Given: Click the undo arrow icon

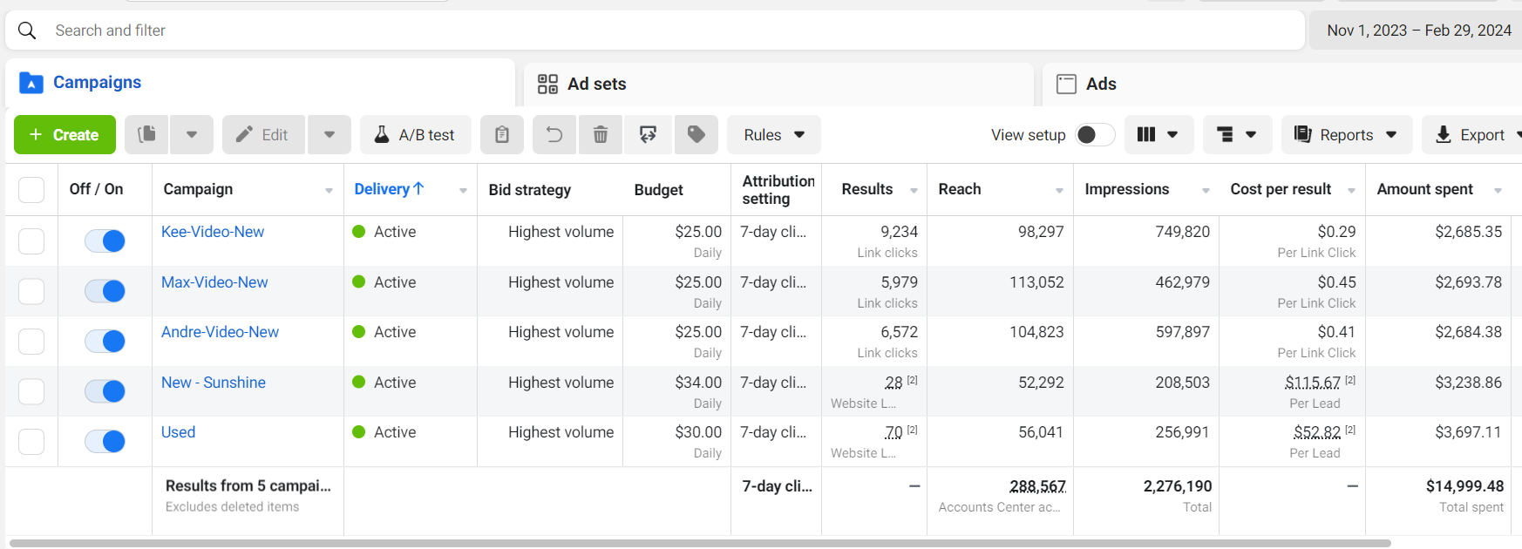Looking at the screenshot, I should tap(554, 134).
